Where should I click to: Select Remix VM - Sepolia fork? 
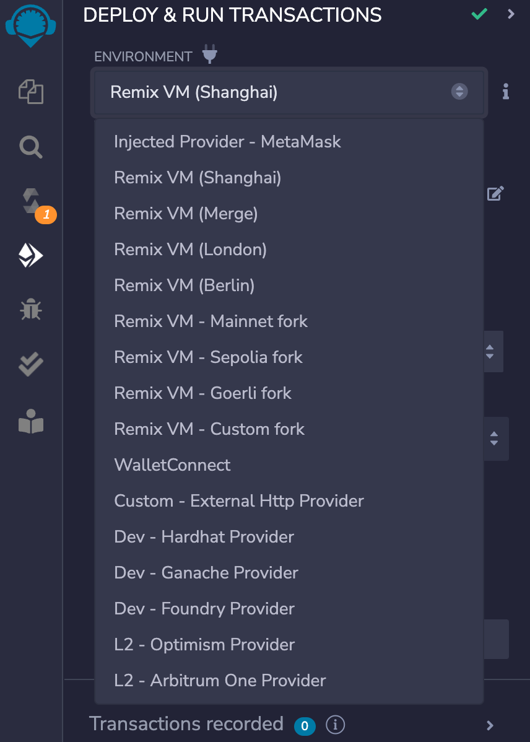click(289, 357)
